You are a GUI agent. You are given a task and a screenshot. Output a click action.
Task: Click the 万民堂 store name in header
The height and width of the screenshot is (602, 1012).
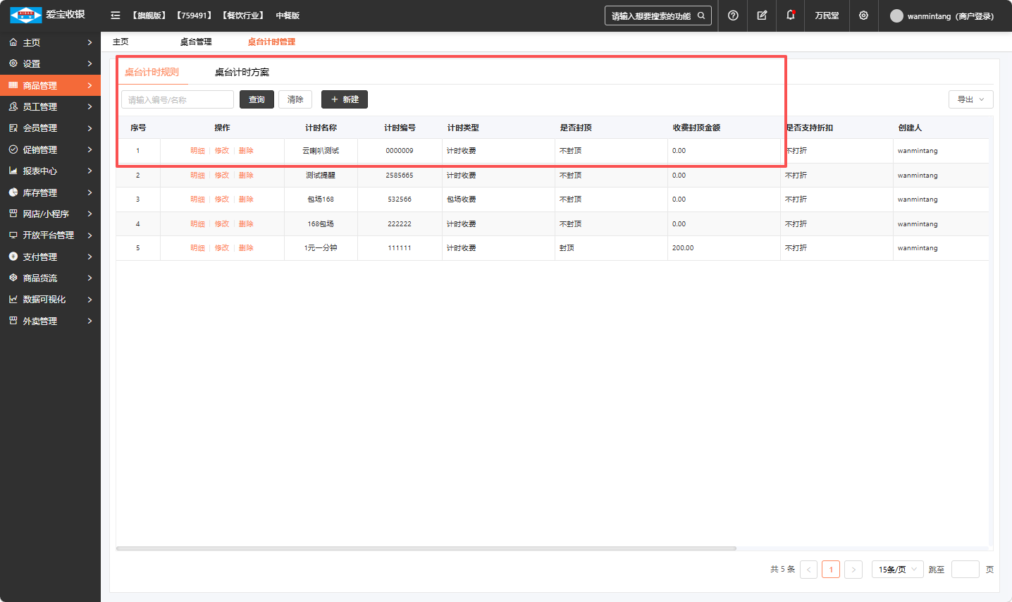click(827, 16)
